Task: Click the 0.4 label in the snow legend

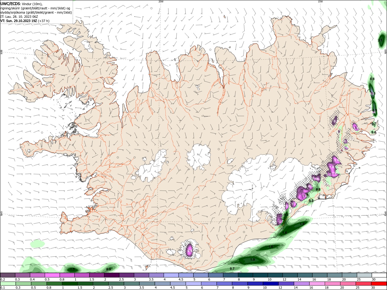Action: [x=32, y=279]
